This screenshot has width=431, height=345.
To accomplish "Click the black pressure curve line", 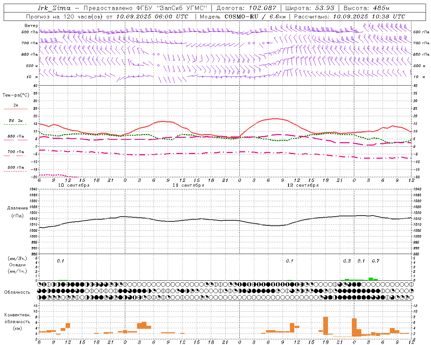I will tap(225, 220).
